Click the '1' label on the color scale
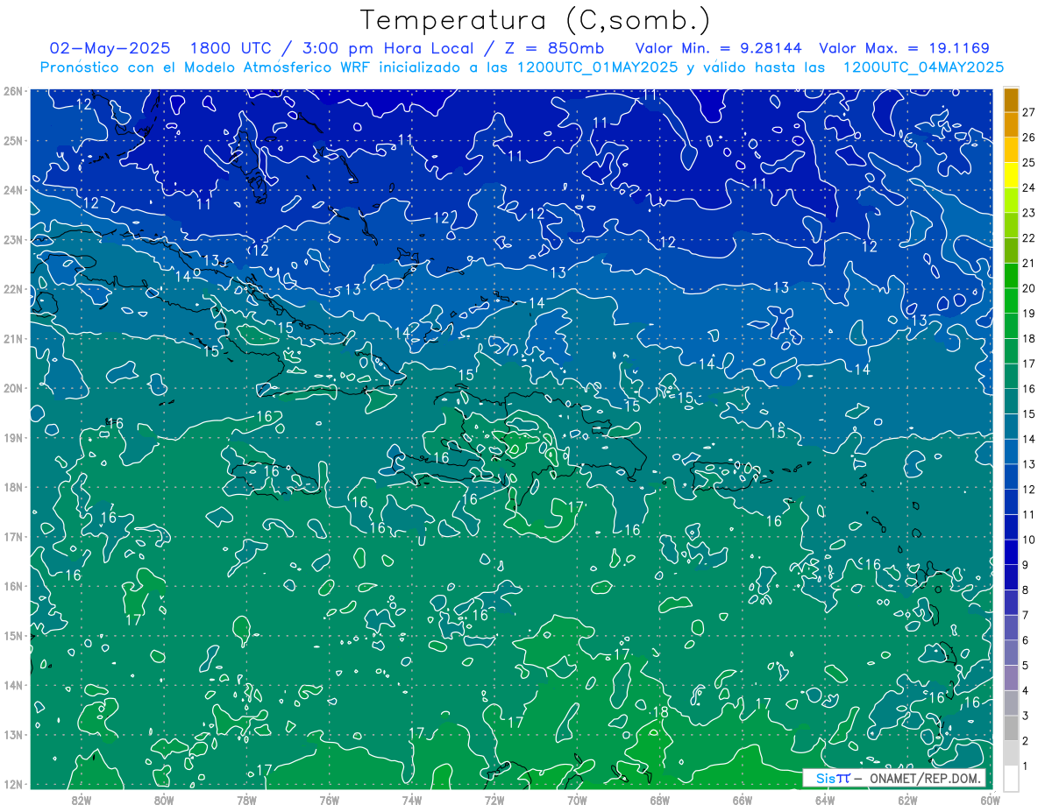This screenshot has width=1052, height=812. (x=1027, y=766)
